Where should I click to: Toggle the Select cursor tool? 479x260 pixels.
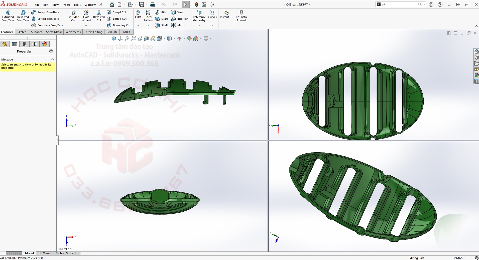[x=185, y=4]
